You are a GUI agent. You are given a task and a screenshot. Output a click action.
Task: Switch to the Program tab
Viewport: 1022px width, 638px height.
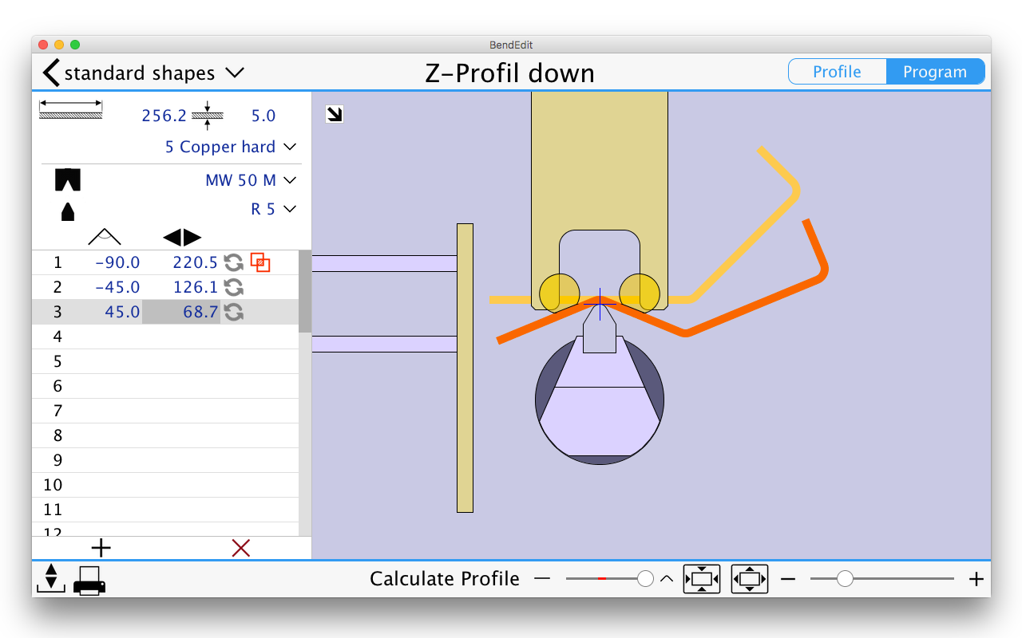pyautogui.click(x=935, y=72)
